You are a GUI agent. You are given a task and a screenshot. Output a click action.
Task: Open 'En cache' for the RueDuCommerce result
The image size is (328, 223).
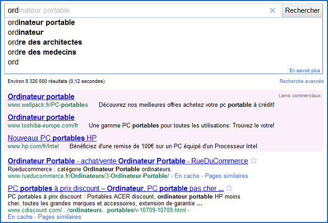(186, 176)
